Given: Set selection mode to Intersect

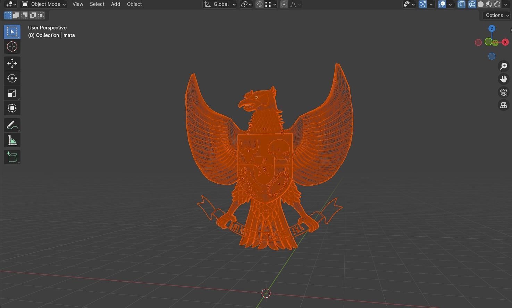Looking at the screenshot, I should click(x=41, y=15).
